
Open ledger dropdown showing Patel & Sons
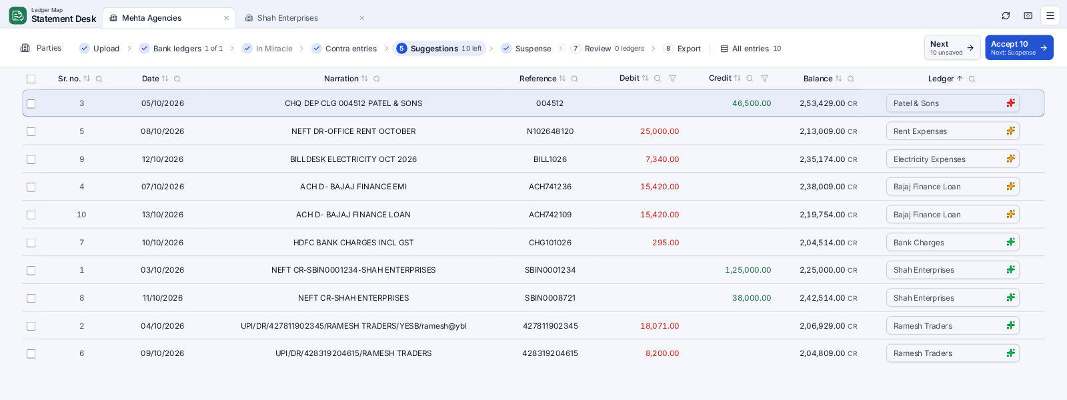click(x=952, y=103)
